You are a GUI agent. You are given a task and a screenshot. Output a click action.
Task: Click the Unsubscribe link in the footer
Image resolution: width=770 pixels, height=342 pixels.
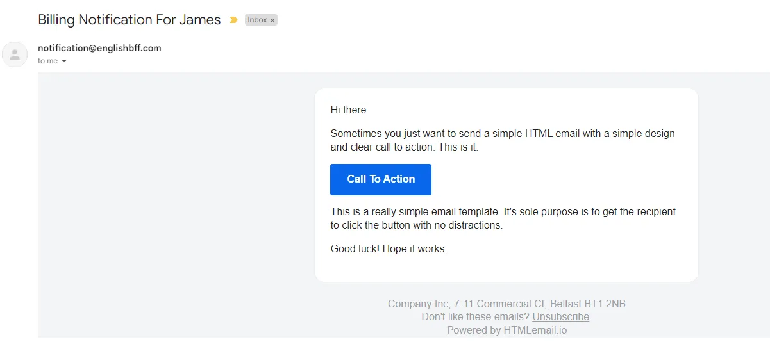pyautogui.click(x=560, y=316)
